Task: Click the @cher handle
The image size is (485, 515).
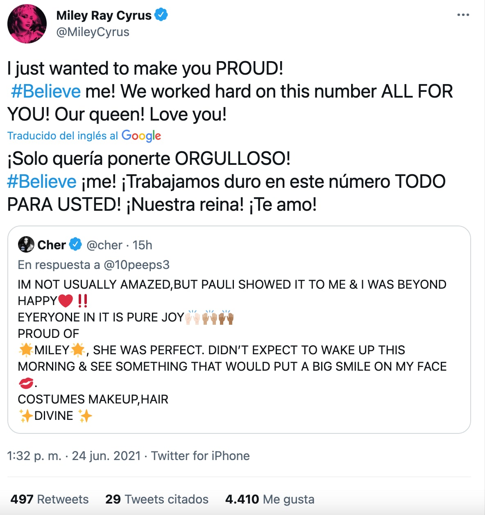Action: 104,245
